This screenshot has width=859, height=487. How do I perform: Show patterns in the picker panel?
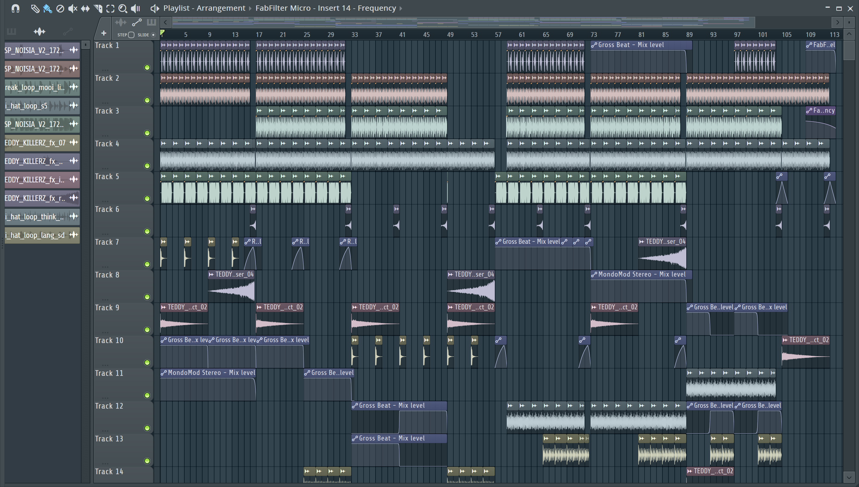pos(11,32)
